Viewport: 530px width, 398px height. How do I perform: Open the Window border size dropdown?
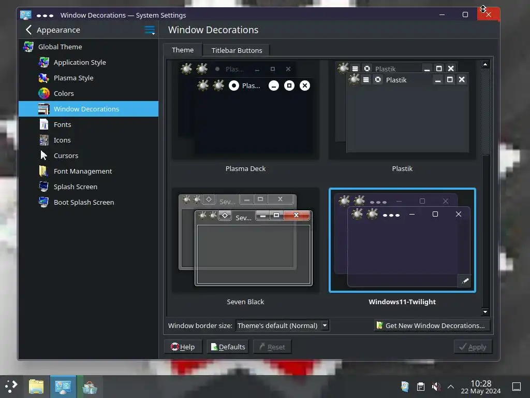(282, 325)
